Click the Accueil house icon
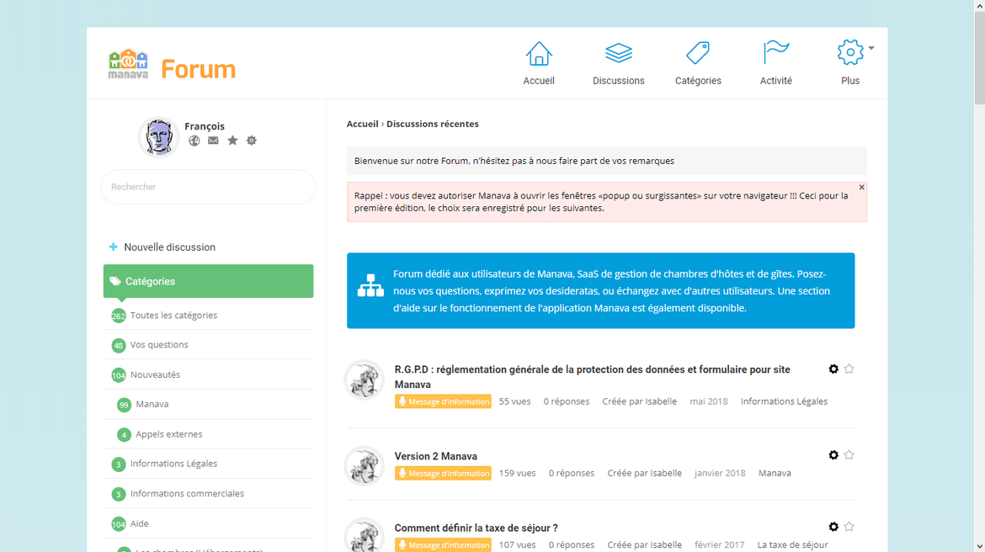985x552 pixels. pyautogui.click(x=539, y=54)
